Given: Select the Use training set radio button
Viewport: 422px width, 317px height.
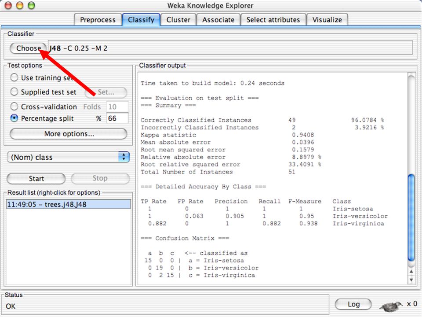Looking at the screenshot, I should [14, 77].
